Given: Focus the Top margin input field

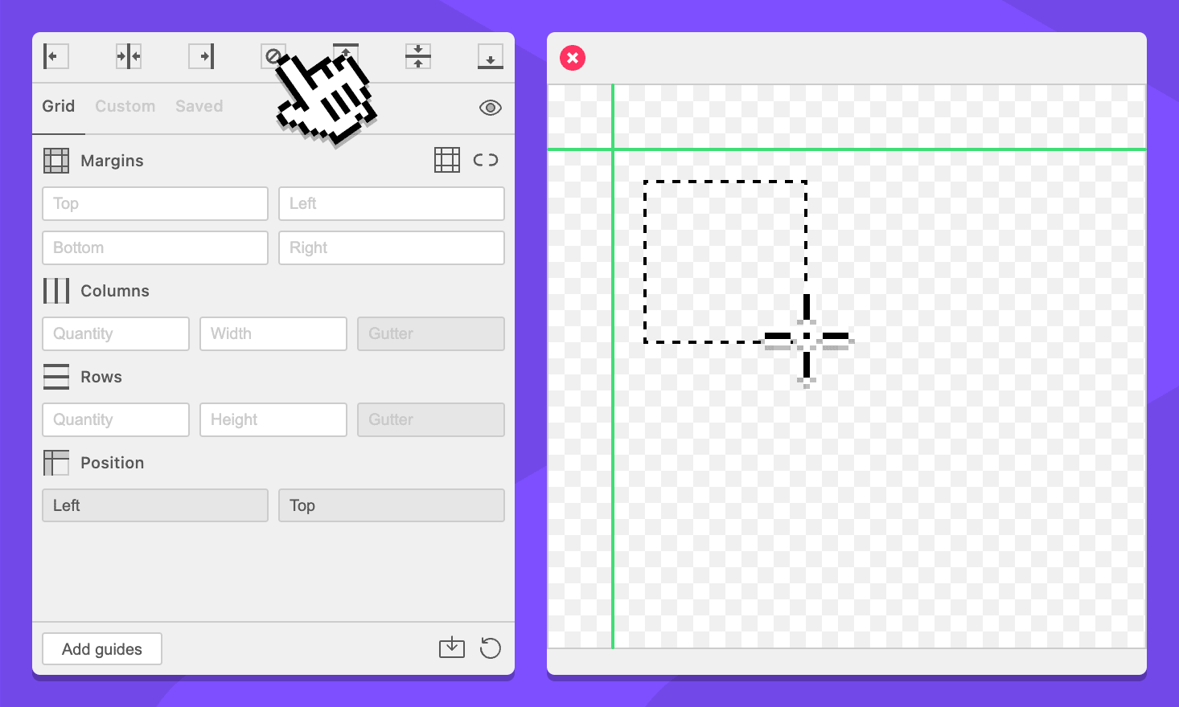Looking at the screenshot, I should (x=155, y=204).
